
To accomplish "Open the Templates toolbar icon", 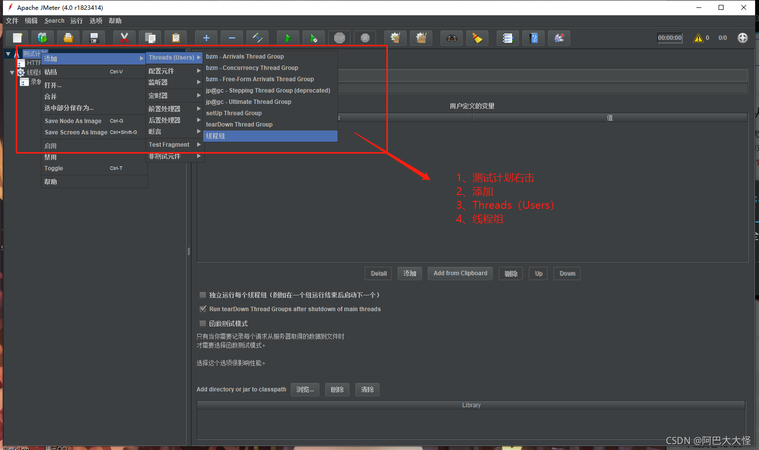I will (42, 38).
